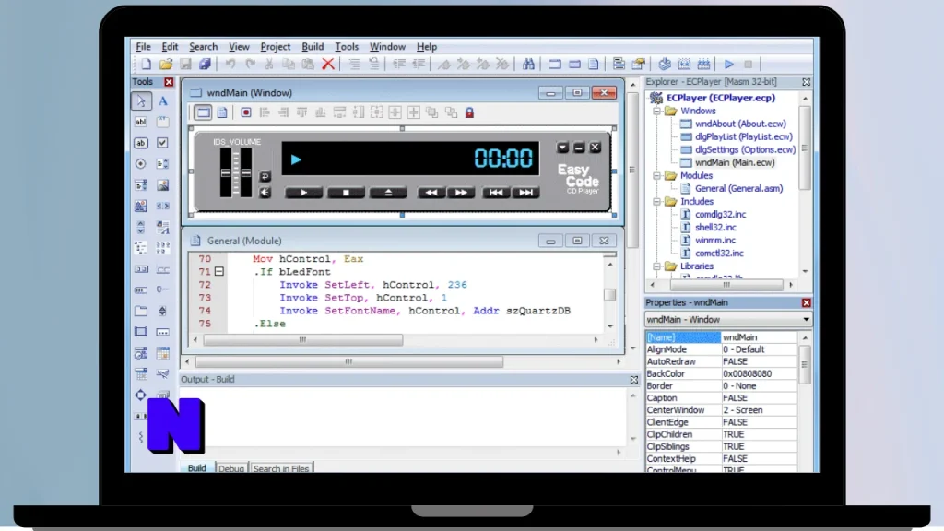
Task: Click the align-left icon in wndMain toolbar
Action: click(x=265, y=112)
